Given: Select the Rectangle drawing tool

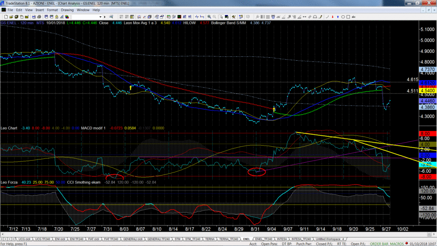Looking at the screenshot, I should [348, 17].
